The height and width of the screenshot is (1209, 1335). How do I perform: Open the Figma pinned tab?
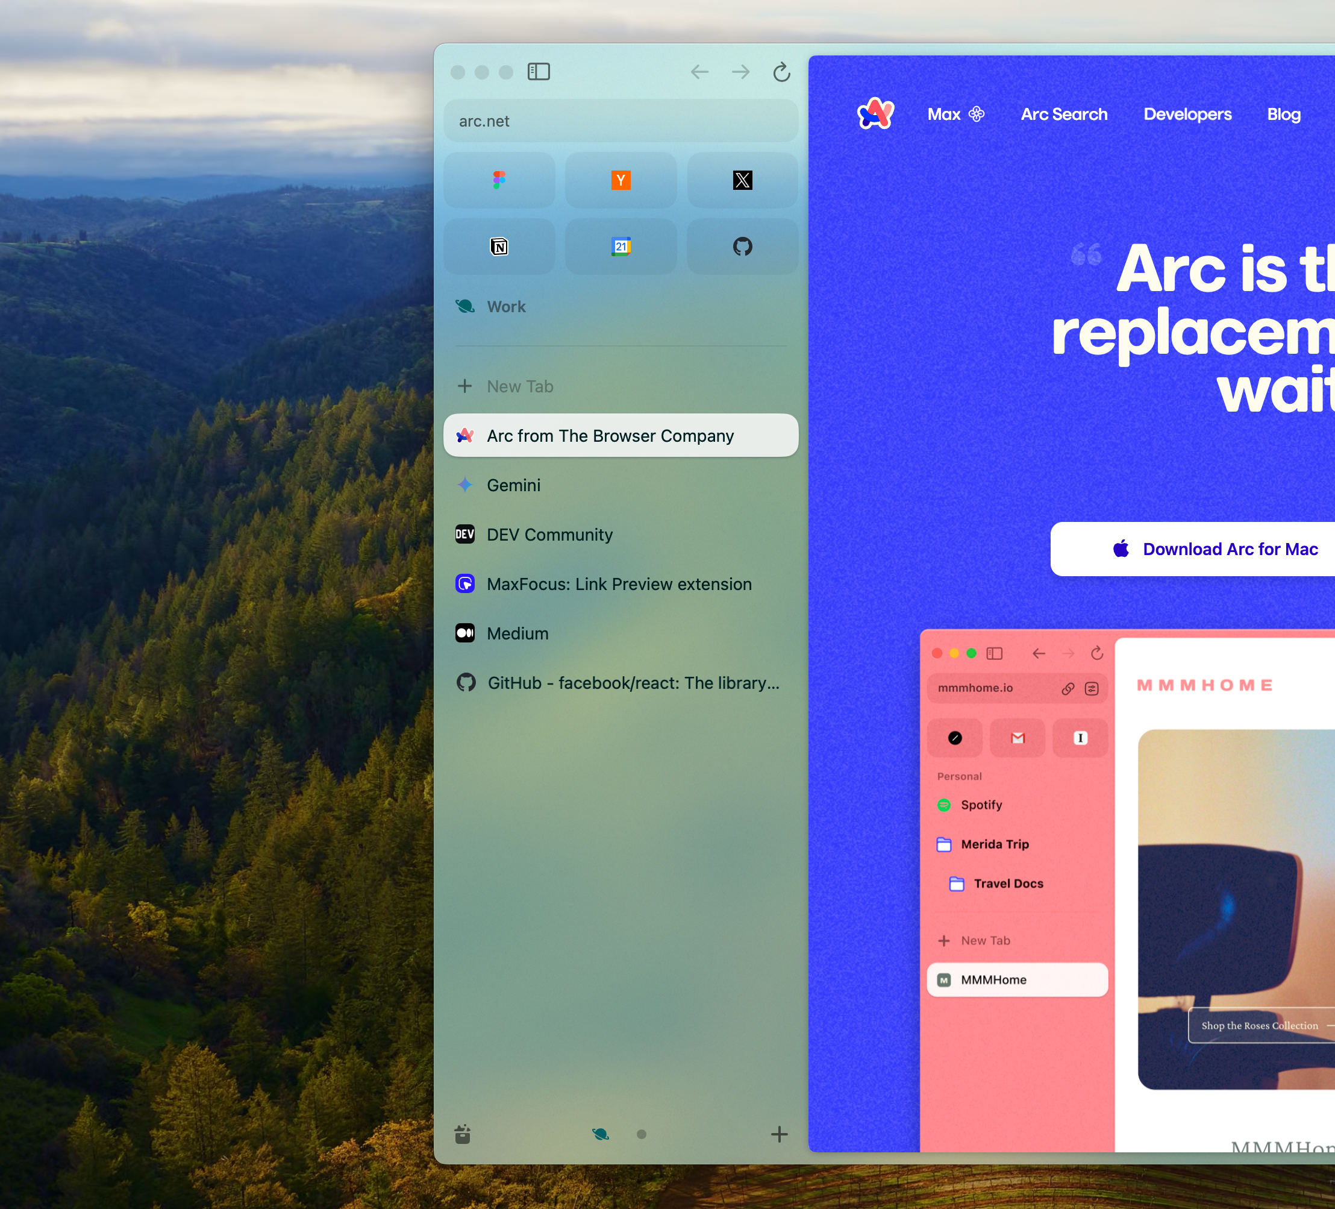499,180
